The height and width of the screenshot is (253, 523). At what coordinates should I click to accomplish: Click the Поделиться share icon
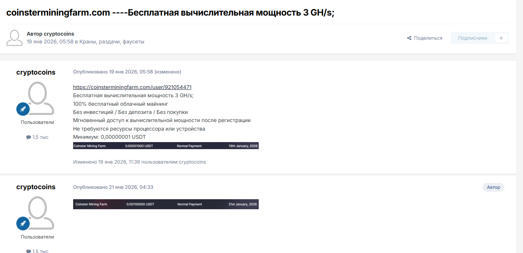(409, 38)
